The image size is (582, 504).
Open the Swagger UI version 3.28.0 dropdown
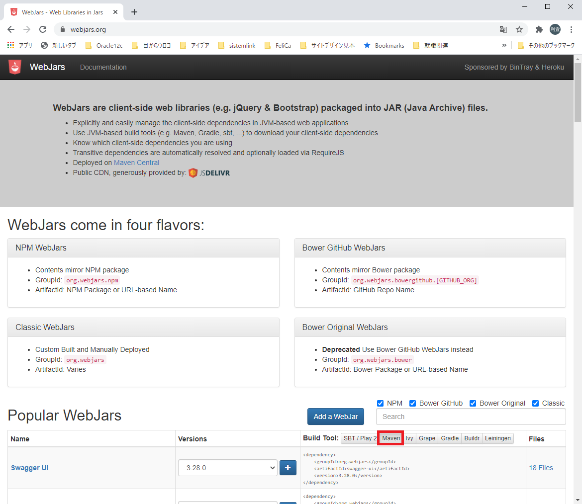(x=227, y=468)
